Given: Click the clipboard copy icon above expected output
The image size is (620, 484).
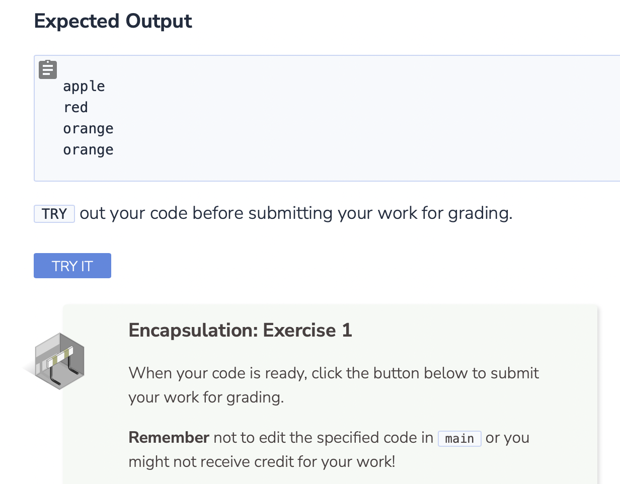Looking at the screenshot, I should tap(47, 69).
